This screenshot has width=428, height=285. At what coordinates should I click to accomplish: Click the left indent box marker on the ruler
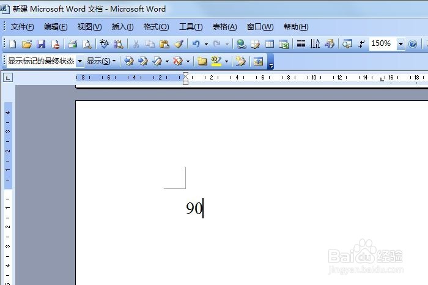(x=186, y=83)
